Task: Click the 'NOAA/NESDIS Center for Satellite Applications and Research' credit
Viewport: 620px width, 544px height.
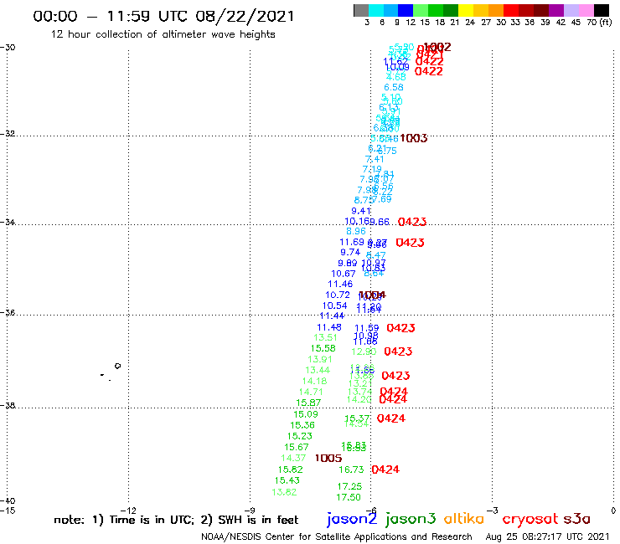Action: 337,537
